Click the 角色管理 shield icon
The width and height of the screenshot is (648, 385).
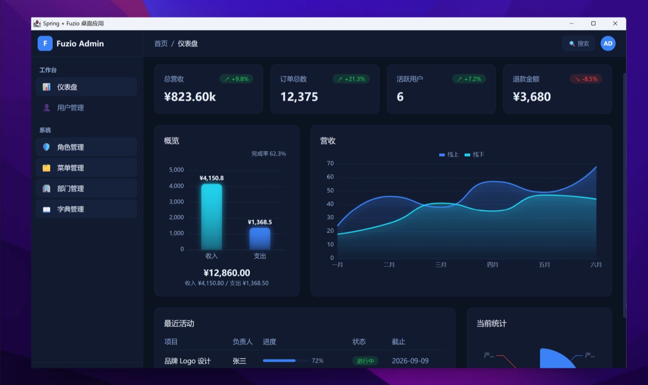click(46, 147)
